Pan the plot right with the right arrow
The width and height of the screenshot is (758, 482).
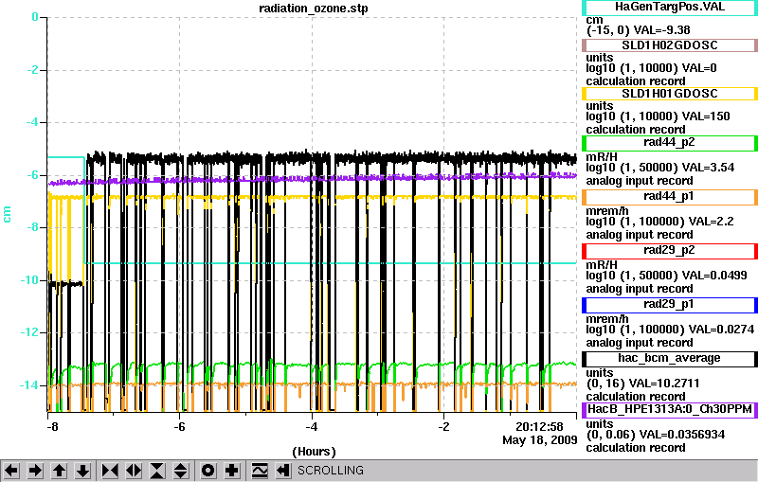pos(35,471)
